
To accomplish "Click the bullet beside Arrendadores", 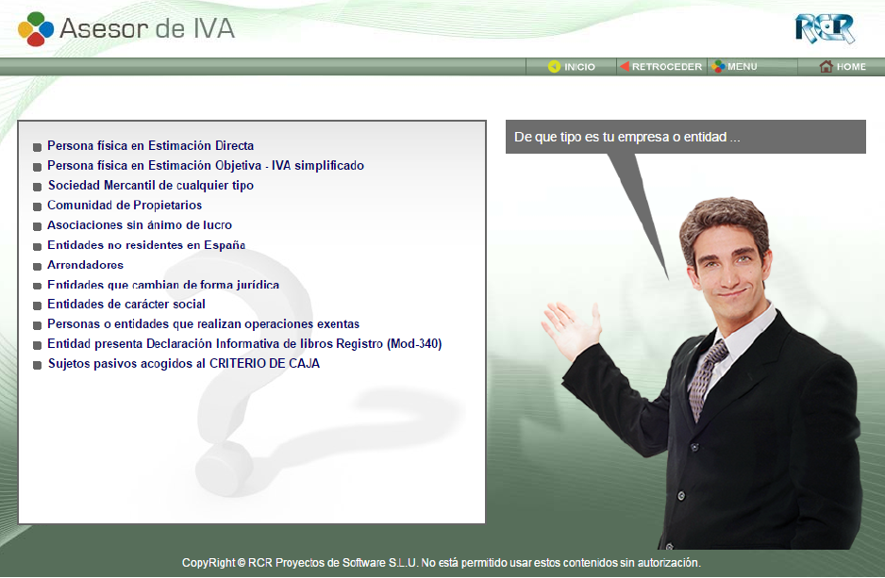I will click(37, 266).
